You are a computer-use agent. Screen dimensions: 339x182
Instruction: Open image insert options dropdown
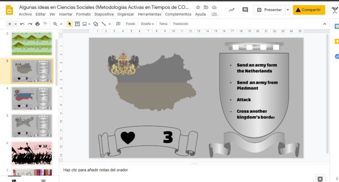click(89, 24)
